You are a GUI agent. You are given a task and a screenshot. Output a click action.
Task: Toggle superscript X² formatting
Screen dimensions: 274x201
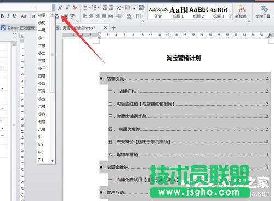(33, 16)
